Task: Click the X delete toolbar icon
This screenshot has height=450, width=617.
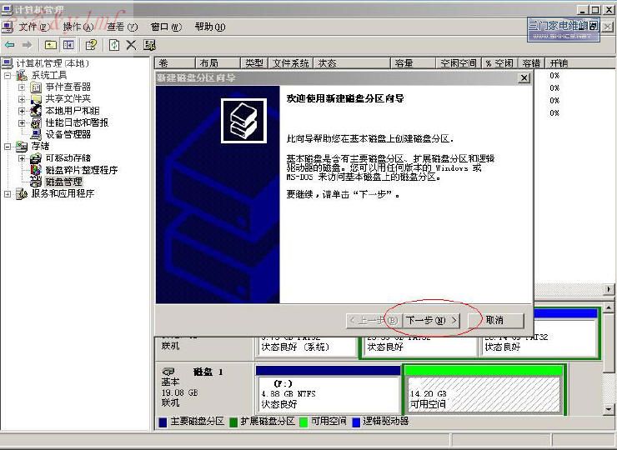Action: (131, 45)
